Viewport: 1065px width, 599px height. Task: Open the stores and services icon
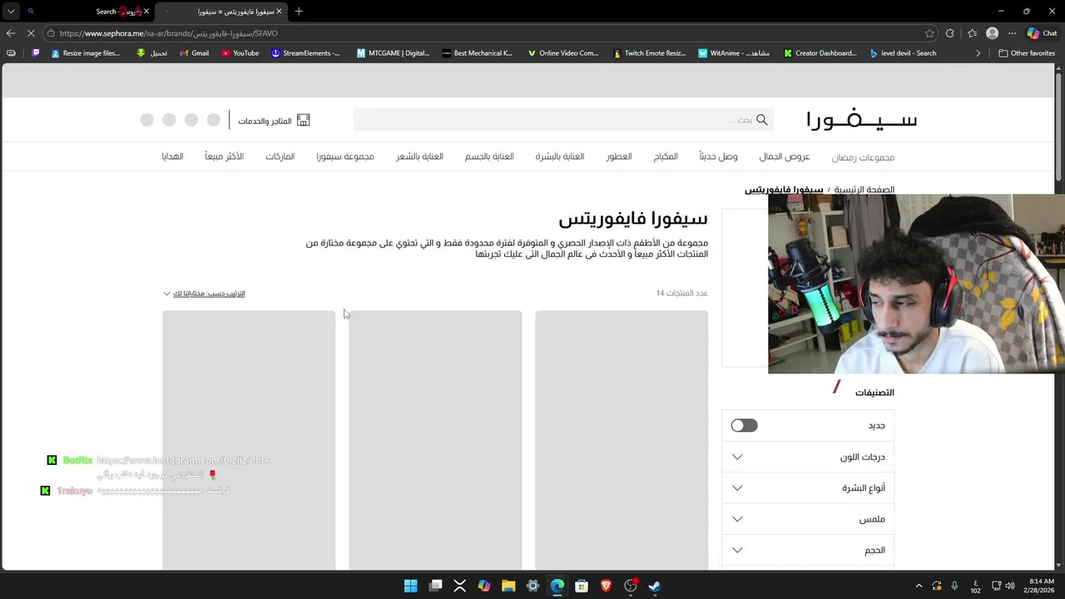(x=303, y=121)
